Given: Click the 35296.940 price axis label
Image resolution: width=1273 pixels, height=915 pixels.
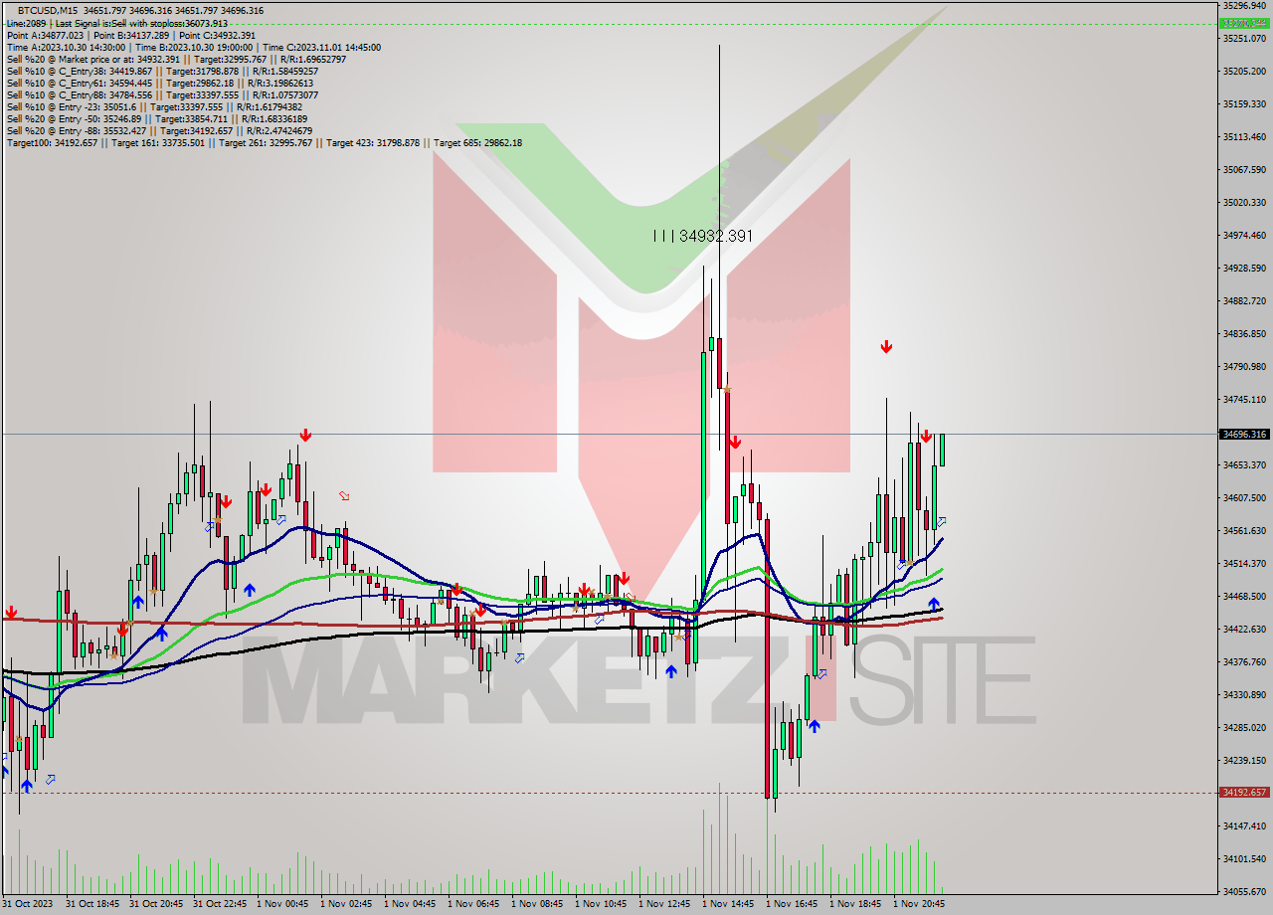Looking at the screenshot, I should tap(1244, 5).
